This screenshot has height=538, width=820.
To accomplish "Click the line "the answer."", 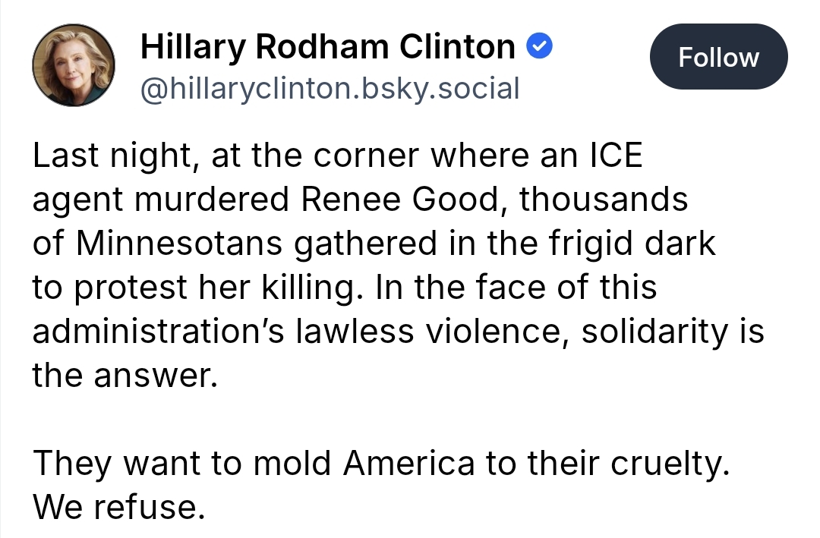I will [124, 376].
